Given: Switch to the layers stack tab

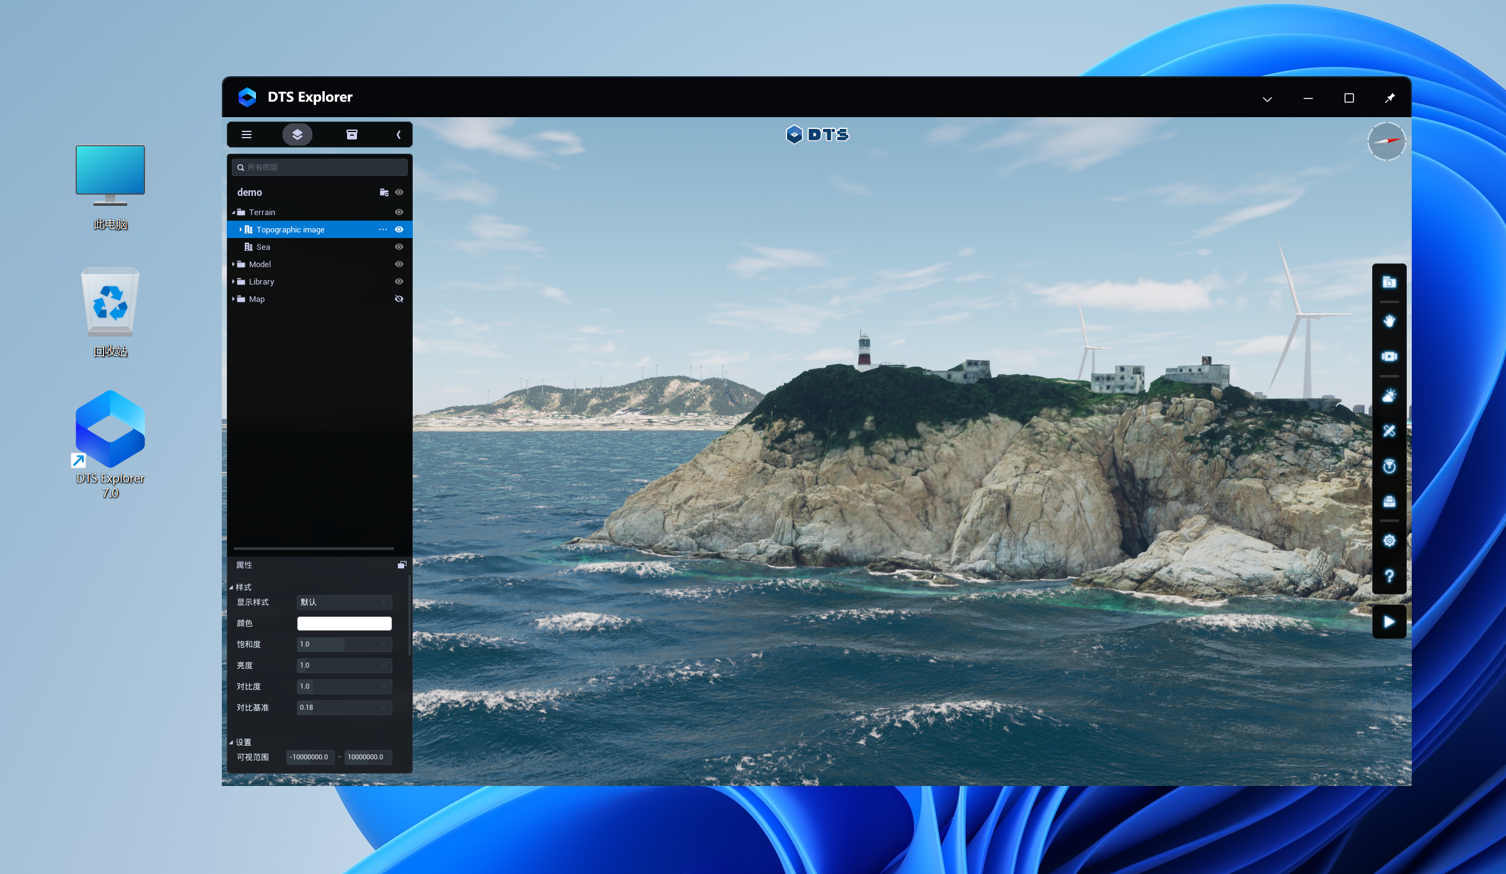Looking at the screenshot, I should (297, 135).
